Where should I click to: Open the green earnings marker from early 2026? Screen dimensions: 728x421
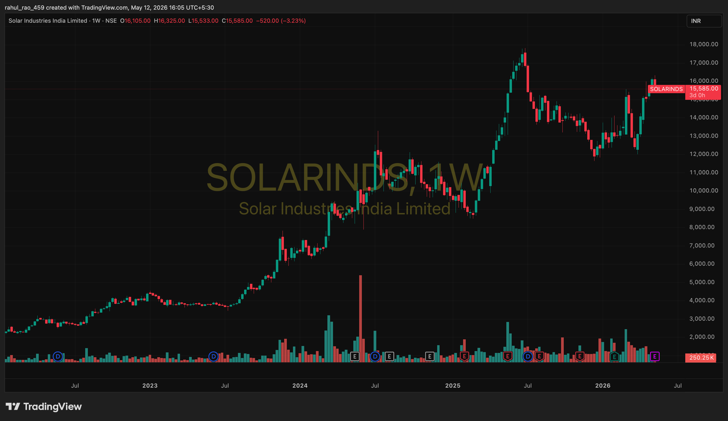click(x=615, y=357)
